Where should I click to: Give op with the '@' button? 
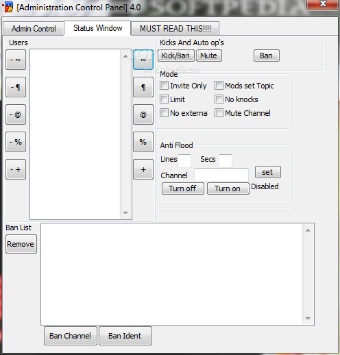pyautogui.click(x=143, y=114)
